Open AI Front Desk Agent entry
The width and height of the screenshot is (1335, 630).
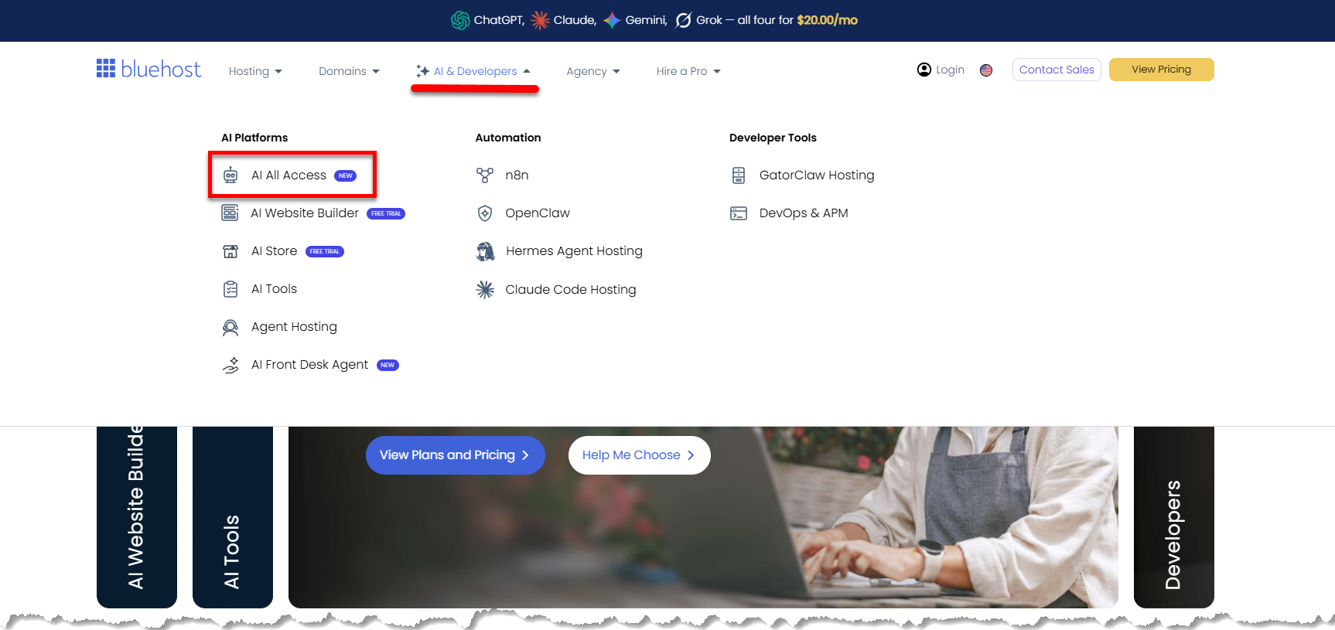[x=309, y=365]
